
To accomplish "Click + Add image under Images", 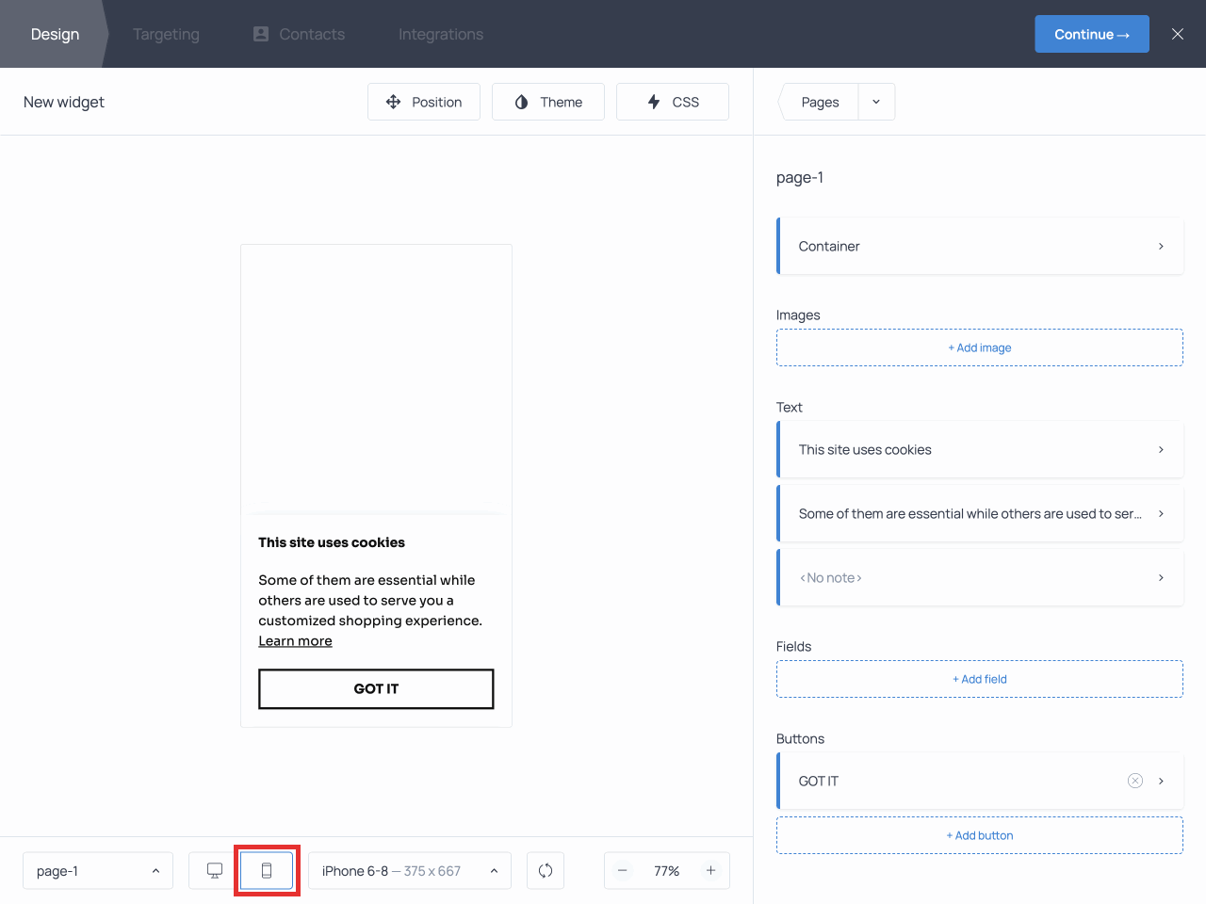I will tap(980, 347).
